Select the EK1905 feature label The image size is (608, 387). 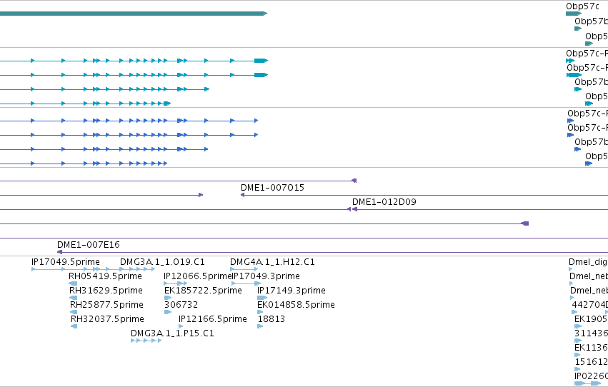tap(591, 319)
